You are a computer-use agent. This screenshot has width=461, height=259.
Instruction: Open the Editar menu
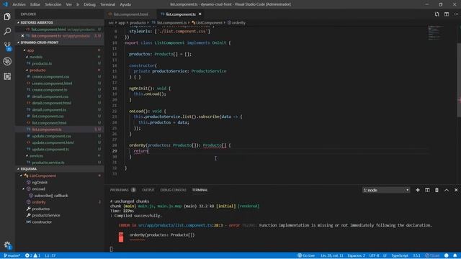pyautogui.click(x=35, y=4)
